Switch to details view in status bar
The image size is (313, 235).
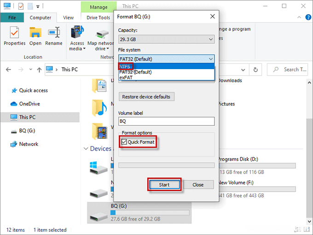pyautogui.click(x=298, y=229)
